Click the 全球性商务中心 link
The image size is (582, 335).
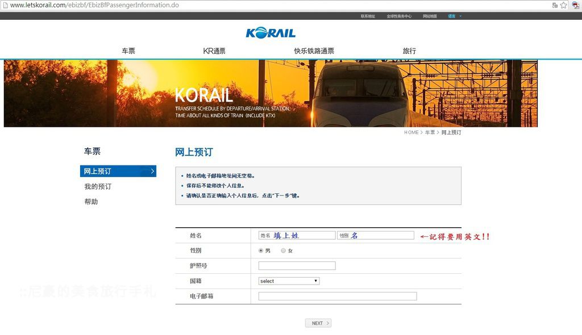(399, 16)
